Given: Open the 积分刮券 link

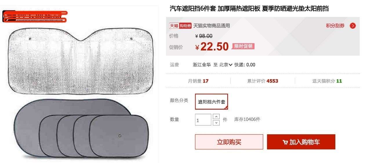Looking at the screenshot, I should (x=335, y=26).
